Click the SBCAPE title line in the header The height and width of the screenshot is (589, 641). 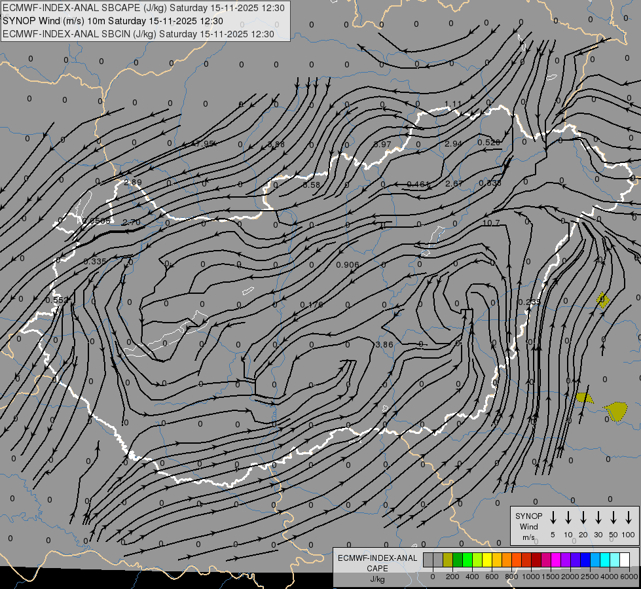pos(143,8)
